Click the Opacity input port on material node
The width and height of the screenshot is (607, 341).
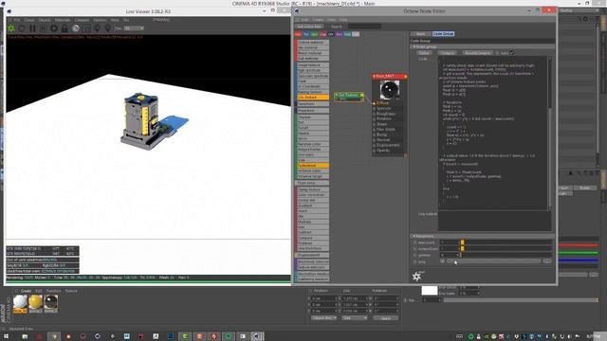pyautogui.click(x=374, y=151)
